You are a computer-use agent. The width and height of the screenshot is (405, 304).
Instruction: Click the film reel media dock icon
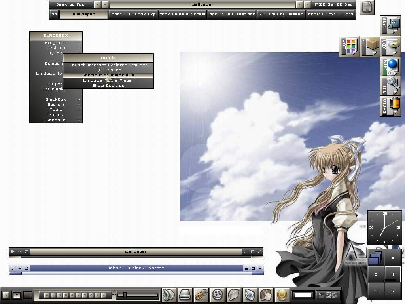(x=218, y=294)
